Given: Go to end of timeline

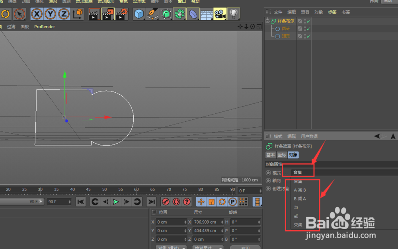Looking at the screenshot, I should tap(152, 202).
